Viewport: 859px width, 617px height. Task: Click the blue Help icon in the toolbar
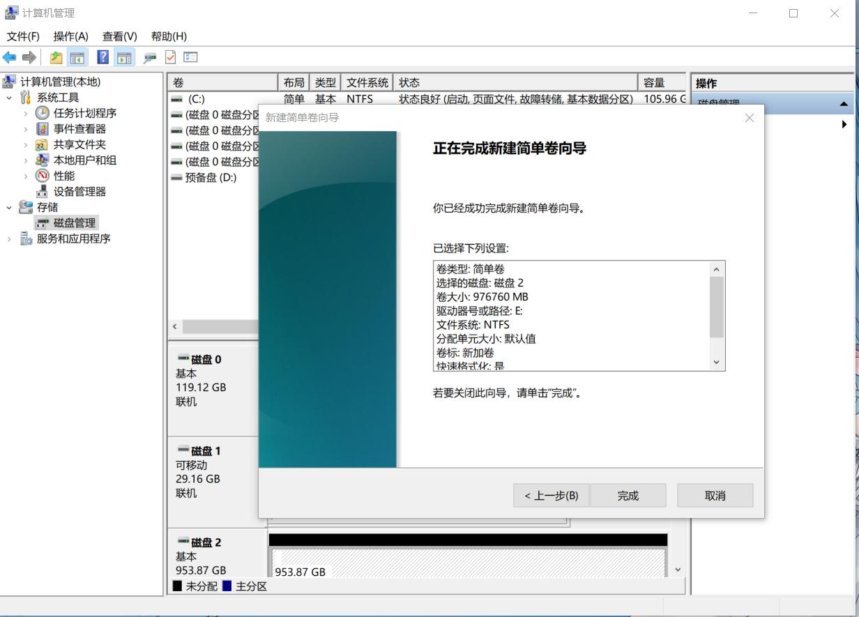pyautogui.click(x=103, y=57)
